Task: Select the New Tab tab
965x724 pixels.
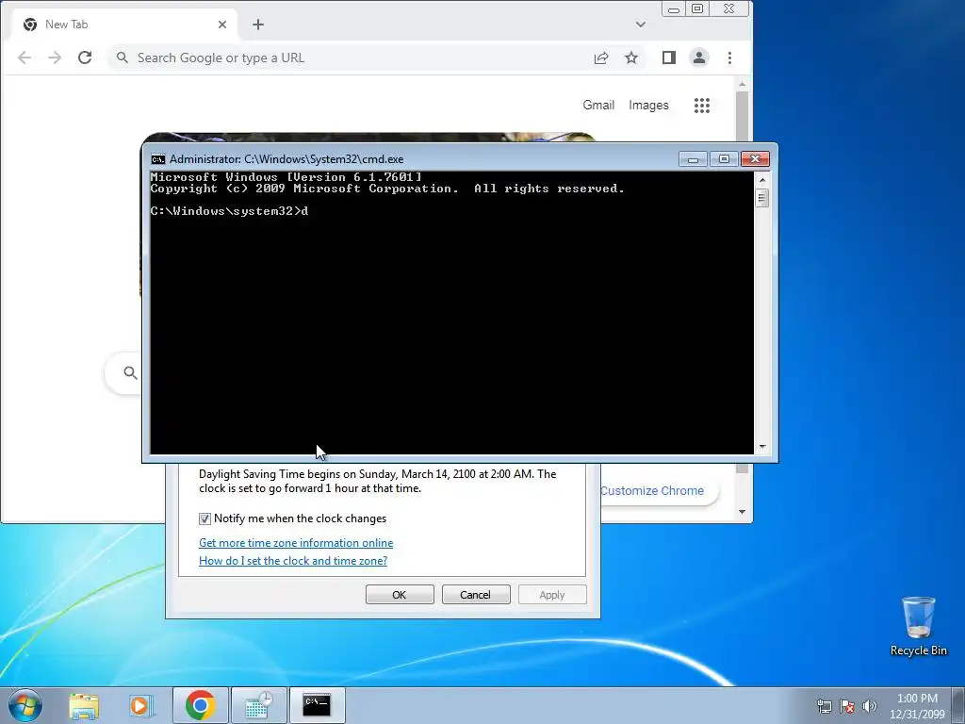Action: 123,25
